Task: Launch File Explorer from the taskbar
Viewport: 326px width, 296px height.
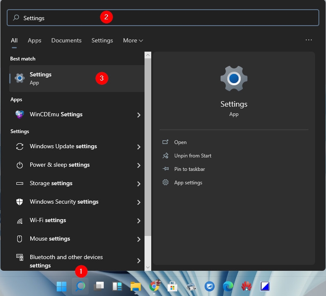Action: (136, 286)
